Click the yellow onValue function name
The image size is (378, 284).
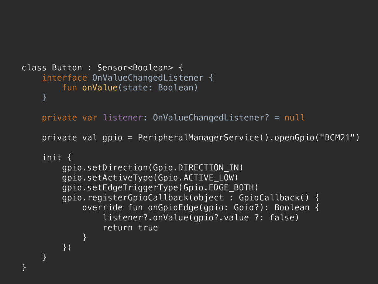100,88
